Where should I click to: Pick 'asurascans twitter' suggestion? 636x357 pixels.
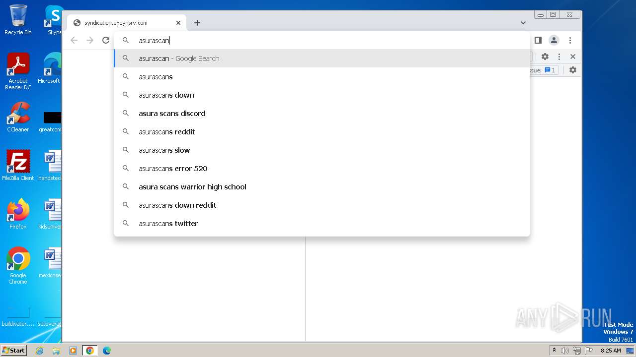(322, 224)
